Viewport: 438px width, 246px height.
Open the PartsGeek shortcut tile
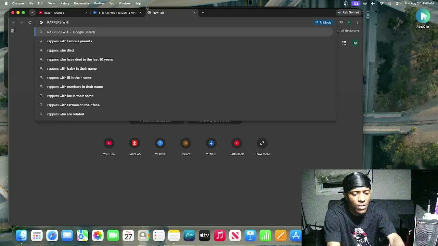point(236,147)
